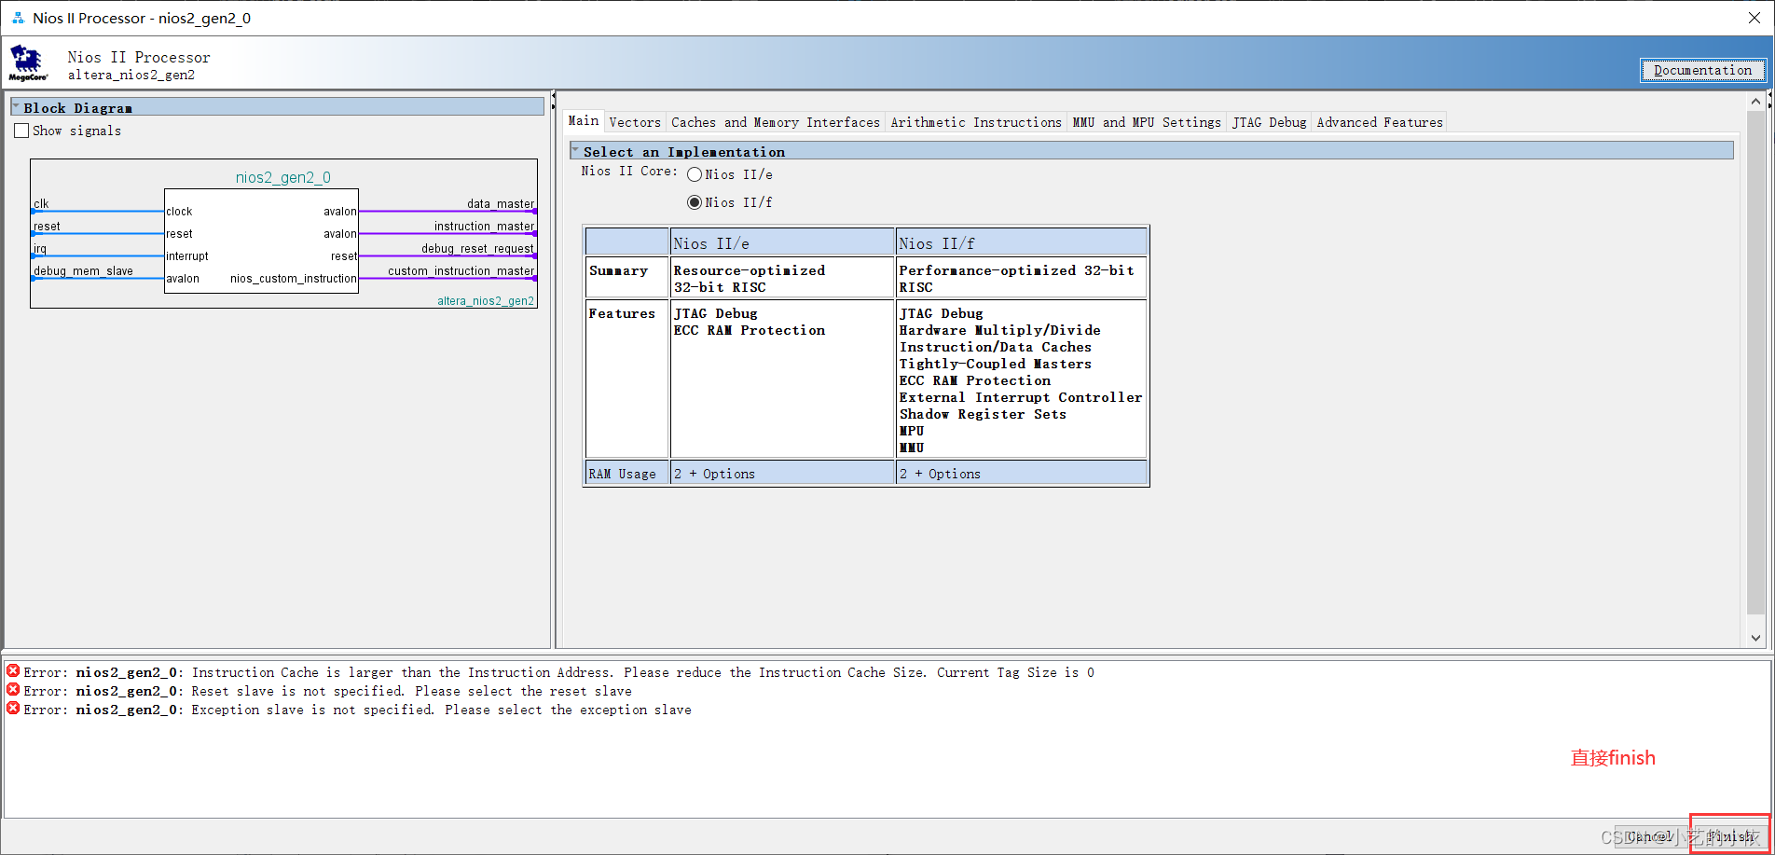Click the vertical scrollbar track in settings panel
This screenshot has height=855, width=1775.
tap(1755, 364)
